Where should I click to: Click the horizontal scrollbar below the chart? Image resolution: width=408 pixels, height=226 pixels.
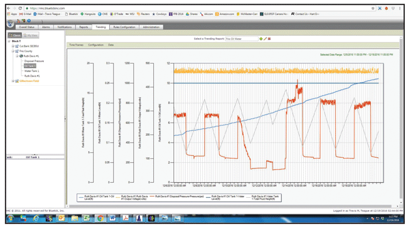(232, 207)
